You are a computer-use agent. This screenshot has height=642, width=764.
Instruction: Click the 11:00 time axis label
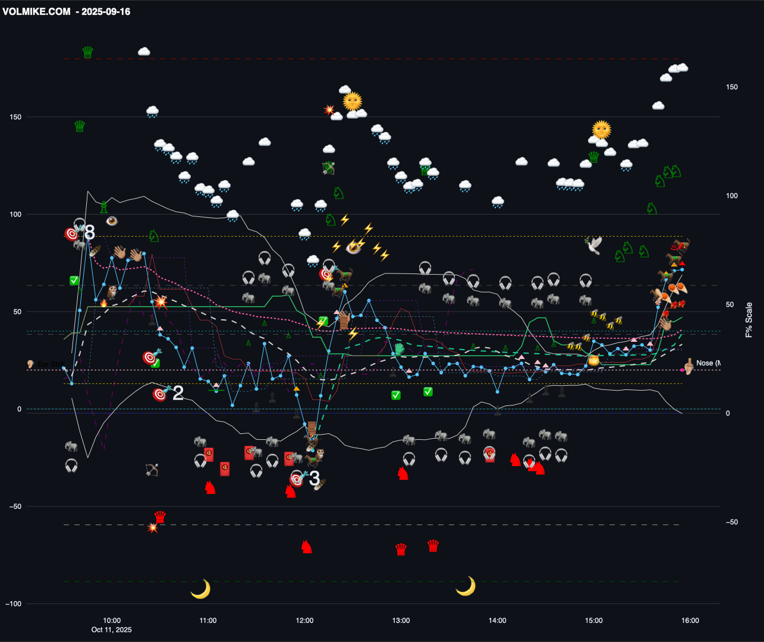point(208,621)
